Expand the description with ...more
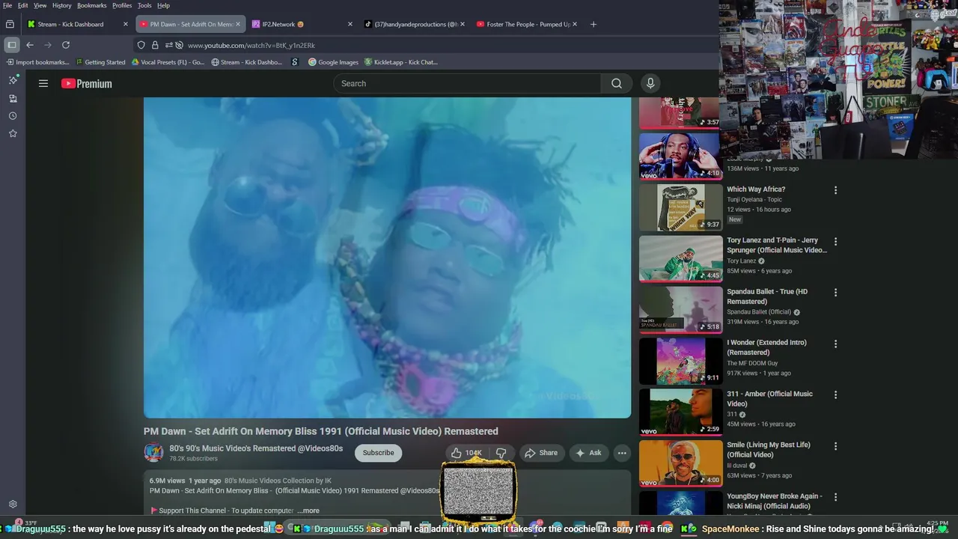This screenshot has height=539, width=958. coord(308,511)
